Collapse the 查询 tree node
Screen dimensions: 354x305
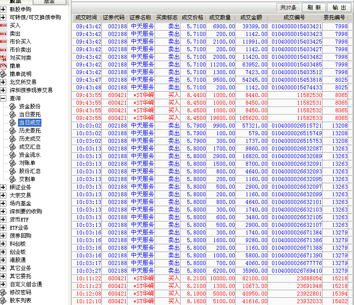[x=3, y=98]
